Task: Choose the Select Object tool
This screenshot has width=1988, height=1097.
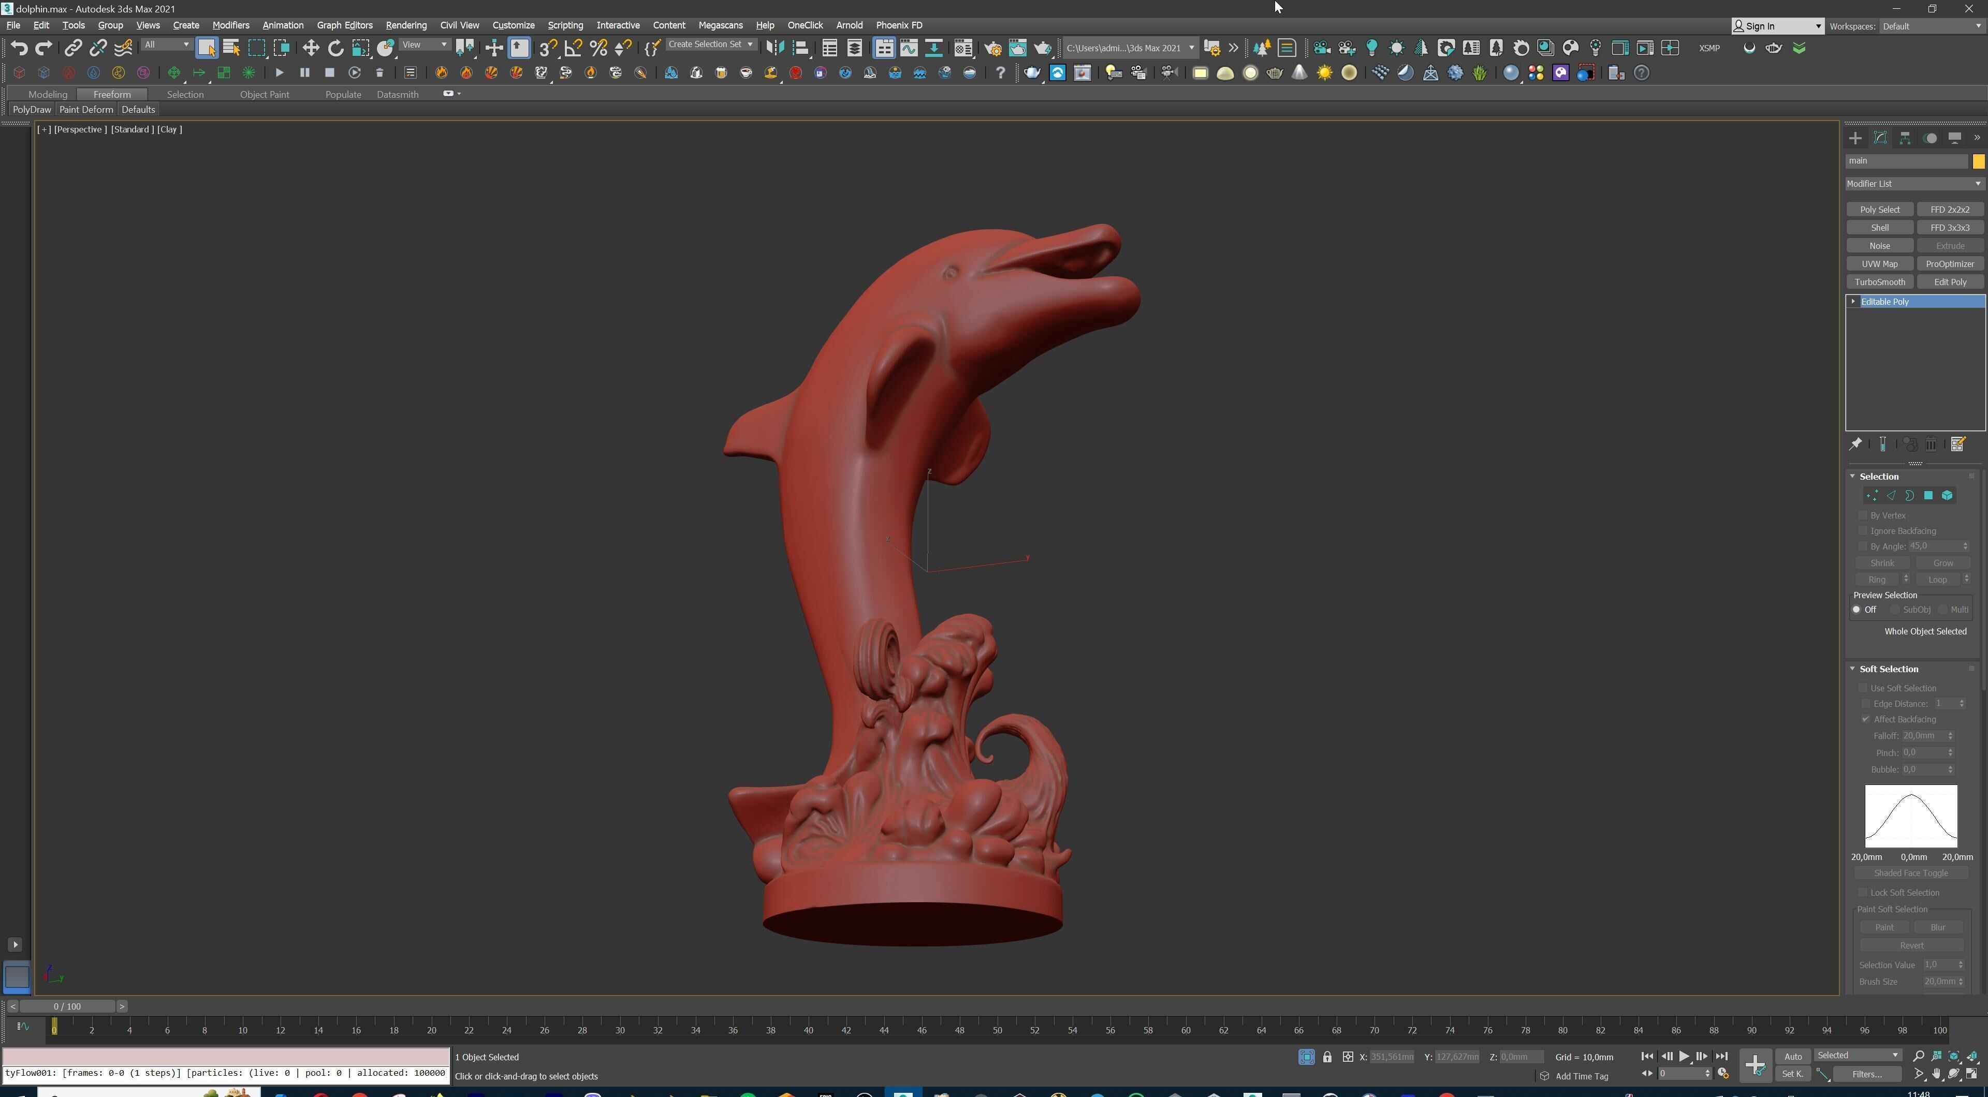Action: pos(206,48)
